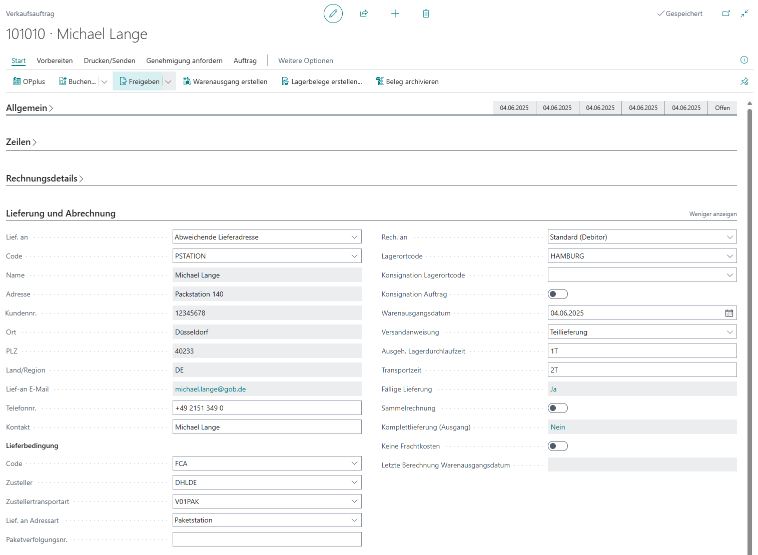Click Weniger anzeigen link

click(712, 214)
